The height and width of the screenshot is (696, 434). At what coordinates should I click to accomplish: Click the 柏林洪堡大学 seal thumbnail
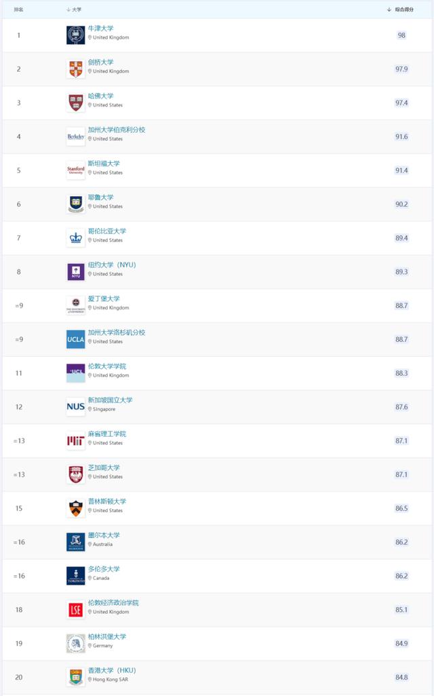[x=76, y=643]
